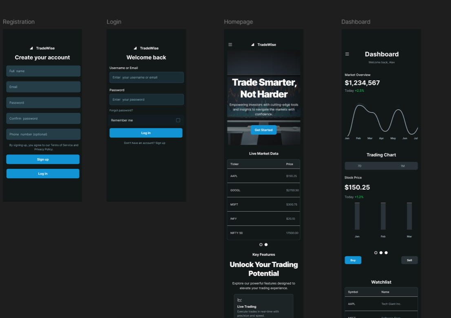Open the Homepage hamburger menu icon
Image resolution: width=451 pixels, height=318 pixels.
pos(230,45)
